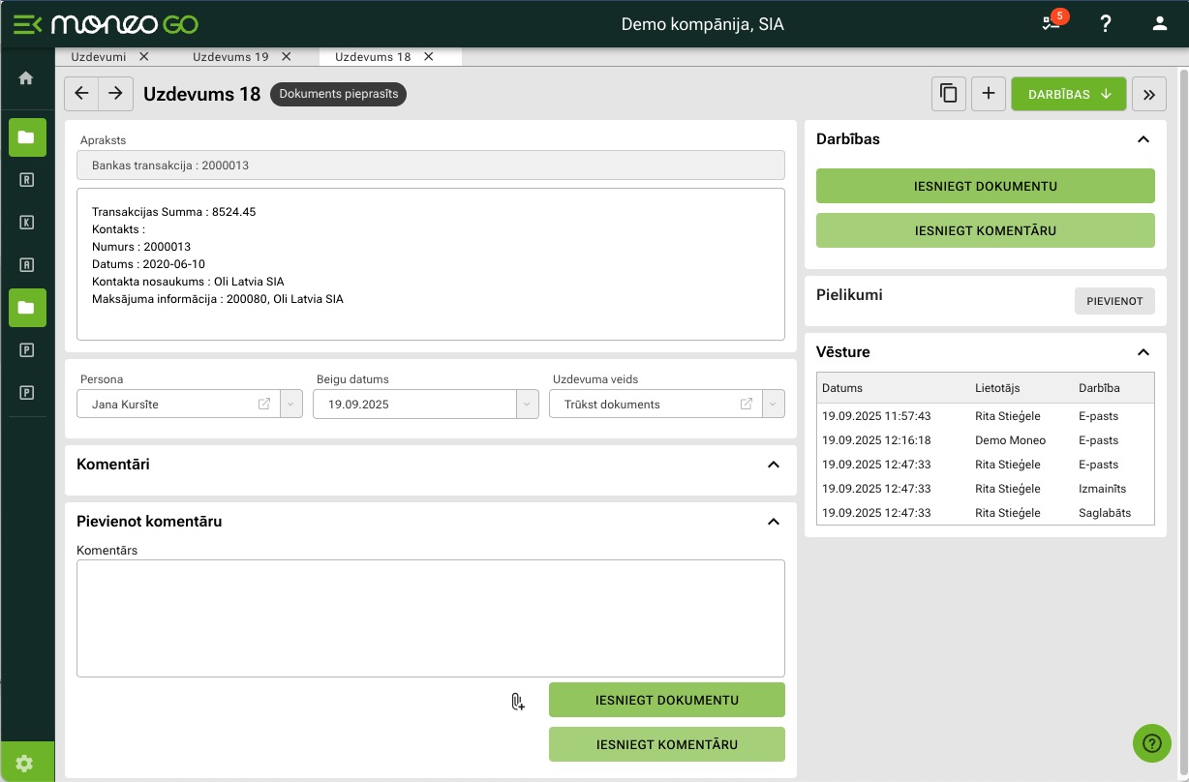This screenshot has height=782, width=1189.
Task: Navigate to previous record with back arrow
Action: coord(81,94)
